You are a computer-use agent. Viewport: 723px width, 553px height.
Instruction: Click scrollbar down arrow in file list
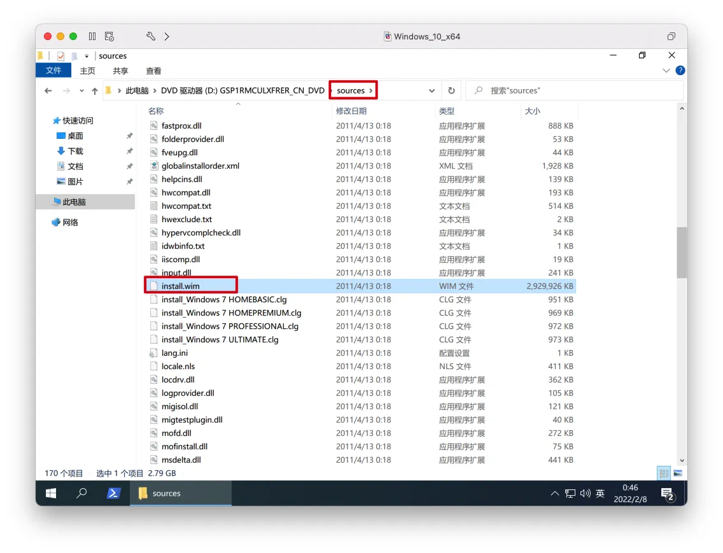coord(682,461)
